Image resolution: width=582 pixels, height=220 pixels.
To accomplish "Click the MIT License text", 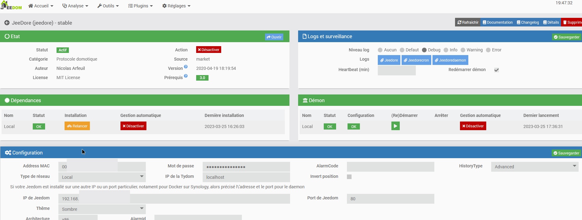I will click(68, 78).
